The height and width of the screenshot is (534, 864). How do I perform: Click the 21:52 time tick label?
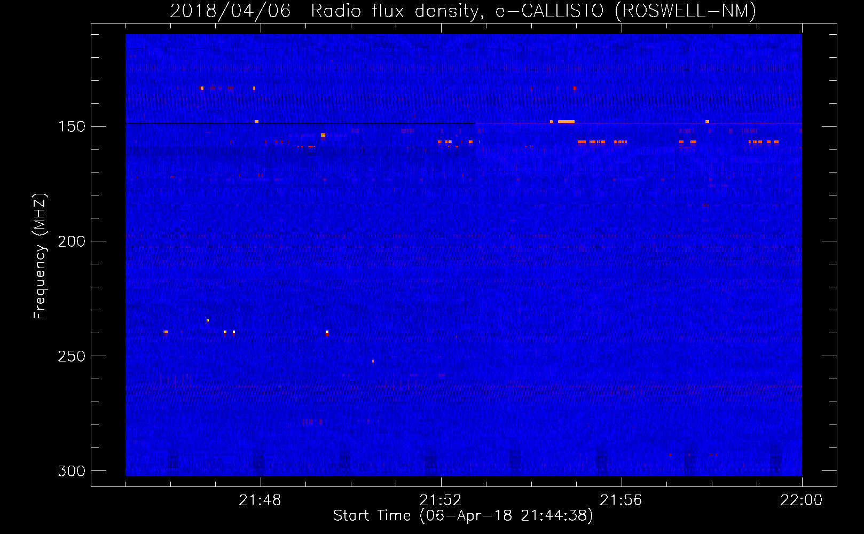click(441, 500)
